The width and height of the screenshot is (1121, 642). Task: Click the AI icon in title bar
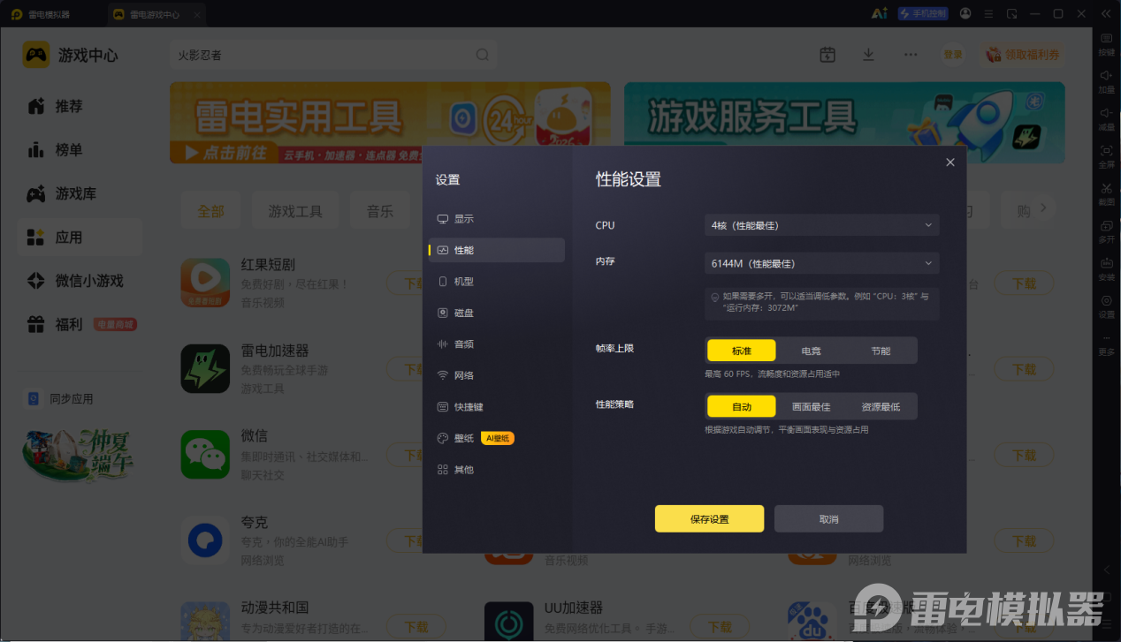tap(879, 13)
